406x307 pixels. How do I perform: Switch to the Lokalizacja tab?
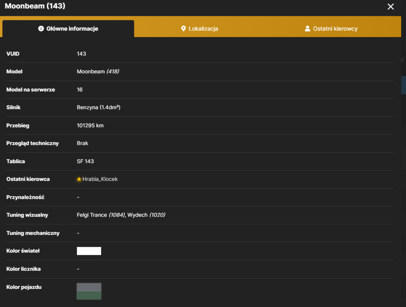point(199,29)
